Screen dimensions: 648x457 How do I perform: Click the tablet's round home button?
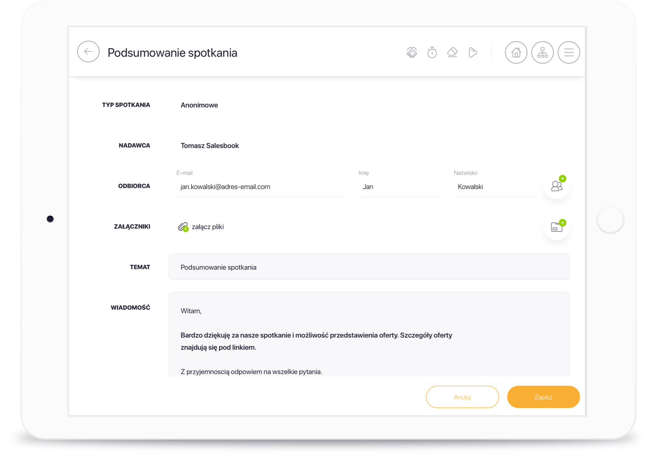click(x=610, y=220)
